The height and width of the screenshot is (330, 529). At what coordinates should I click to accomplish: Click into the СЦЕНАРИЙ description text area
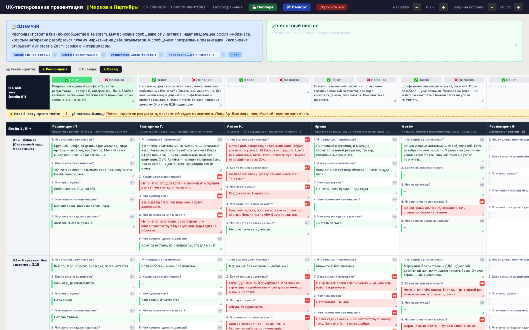click(134, 40)
